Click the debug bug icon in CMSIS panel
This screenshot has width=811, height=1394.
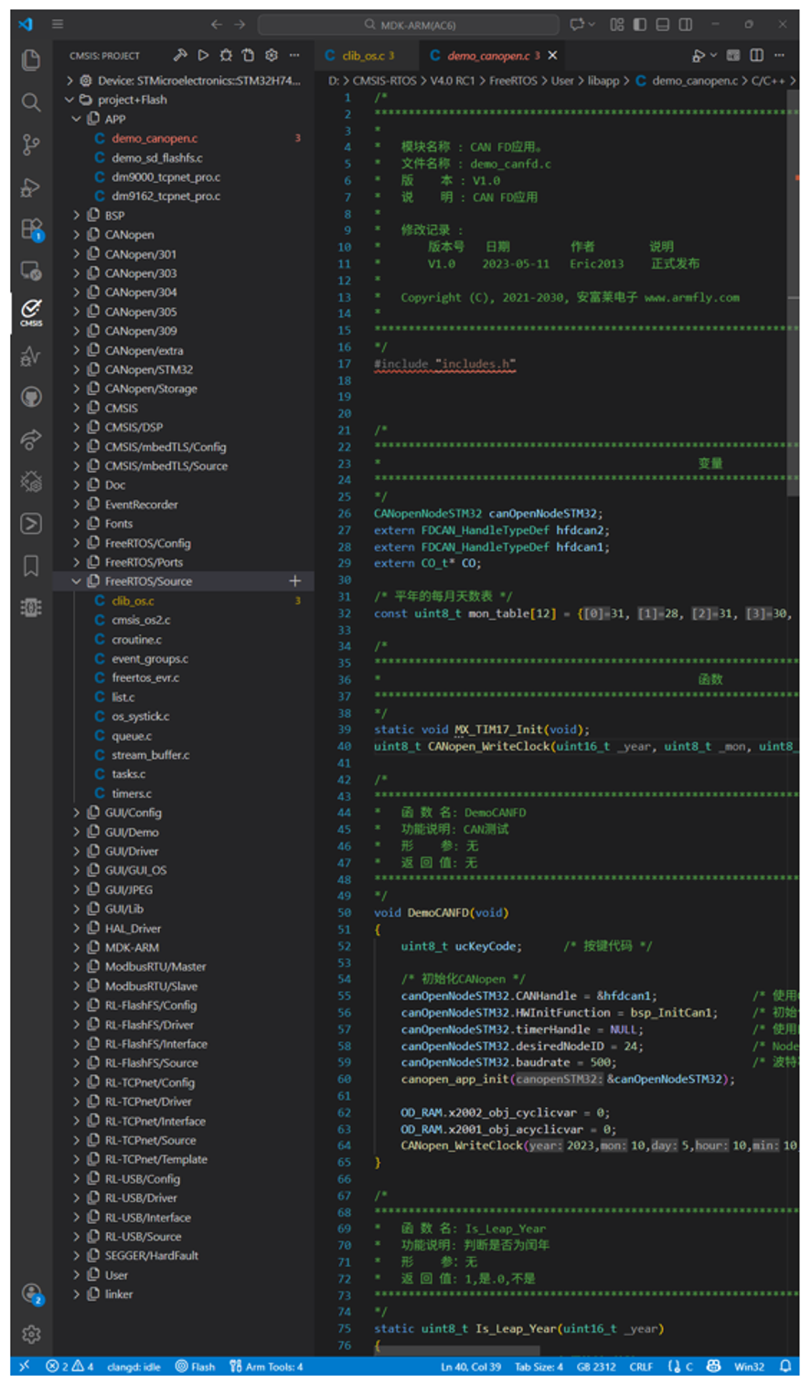tap(226, 56)
